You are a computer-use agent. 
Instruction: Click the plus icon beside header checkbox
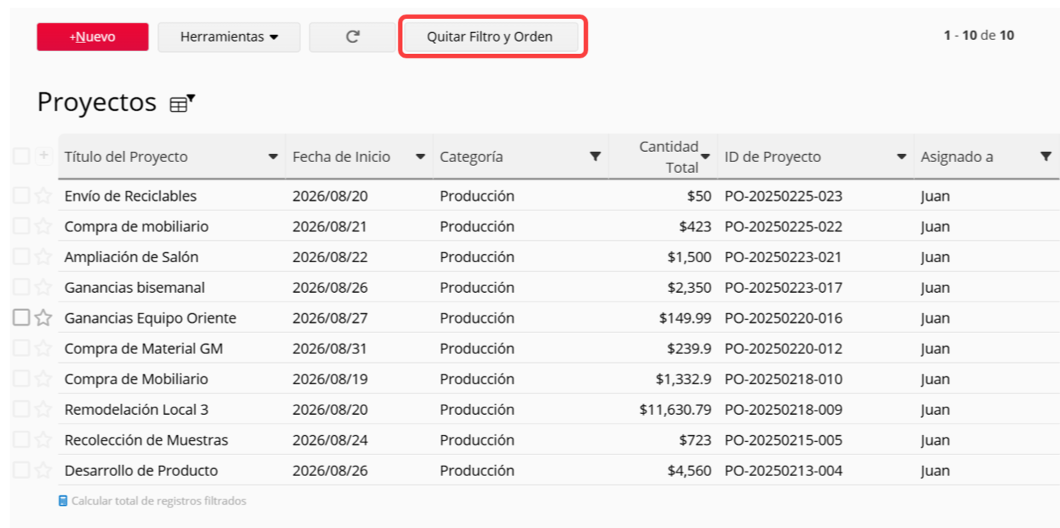click(x=44, y=156)
